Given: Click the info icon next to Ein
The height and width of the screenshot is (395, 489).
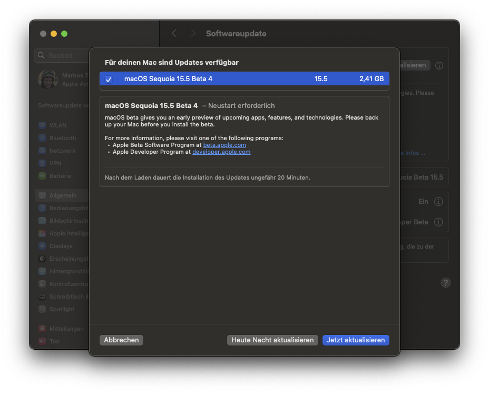Looking at the screenshot, I should [x=438, y=202].
